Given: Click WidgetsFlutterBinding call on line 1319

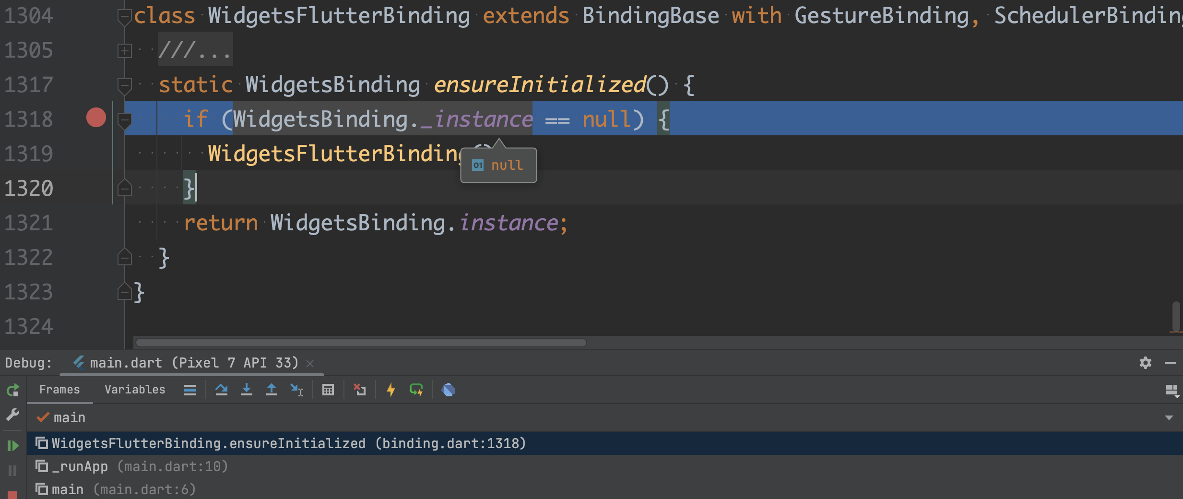Looking at the screenshot, I should pyautogui.click(x=334, y=154).
